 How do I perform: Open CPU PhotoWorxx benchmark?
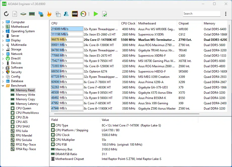pos(27,113)
